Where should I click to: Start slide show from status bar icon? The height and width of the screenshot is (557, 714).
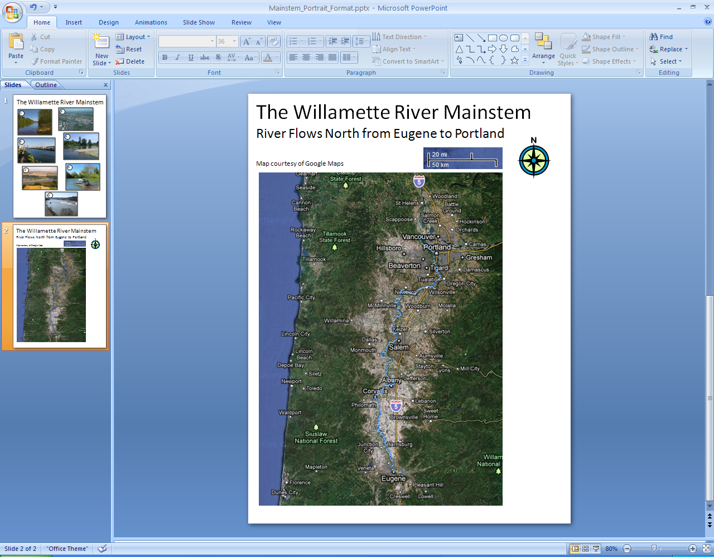(x=596, y=549)
